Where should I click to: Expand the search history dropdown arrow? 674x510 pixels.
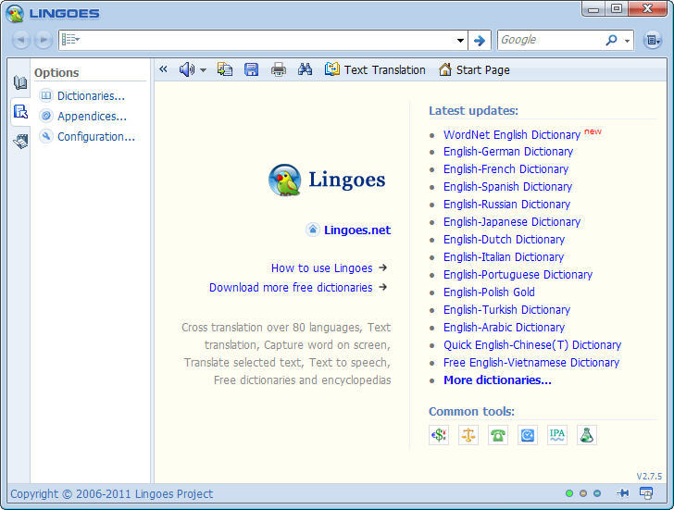(x=460, y=41)
